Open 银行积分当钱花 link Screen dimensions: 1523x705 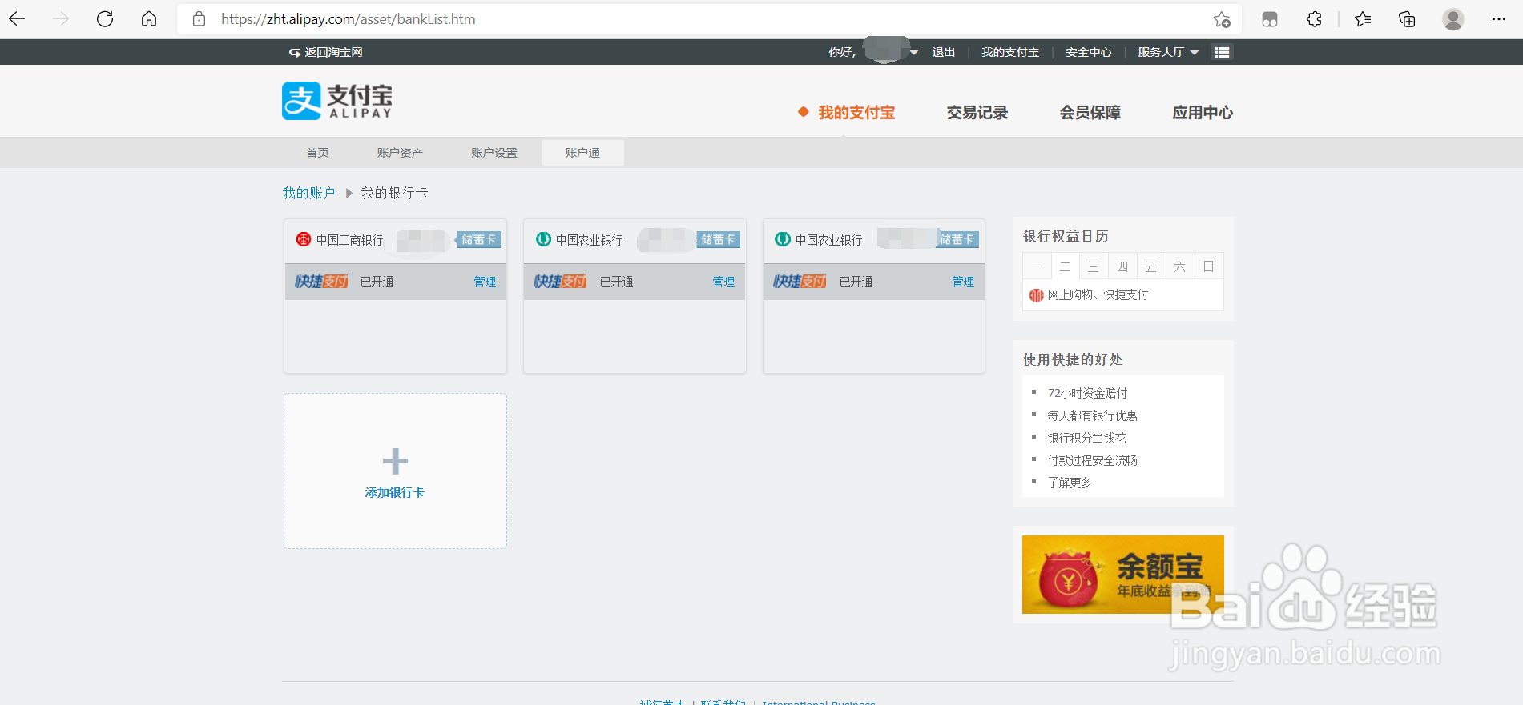point(1086,438)
